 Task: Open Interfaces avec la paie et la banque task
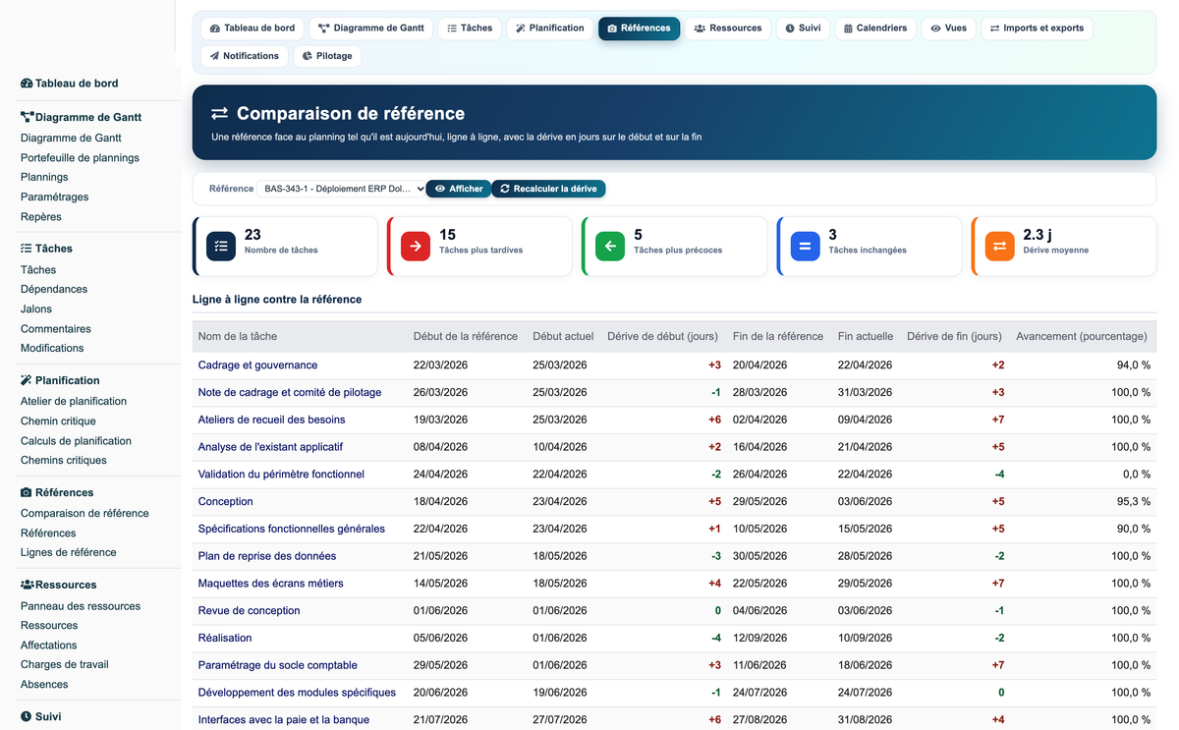point(284,720)
